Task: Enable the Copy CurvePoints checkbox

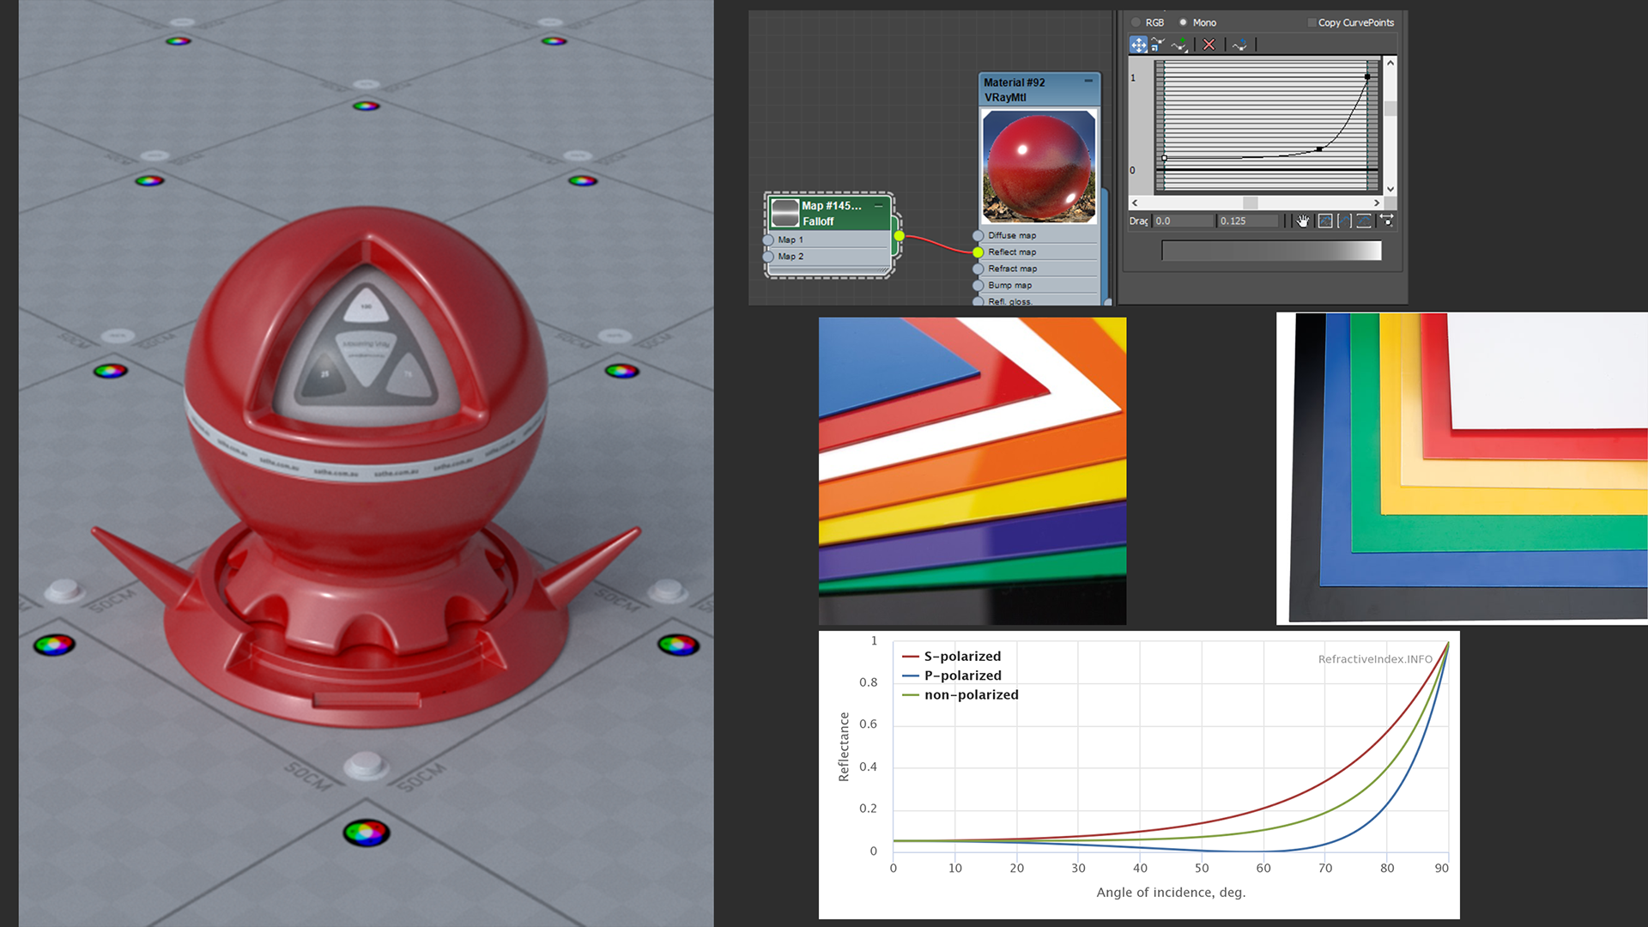Action: (x=1312, y=22)
